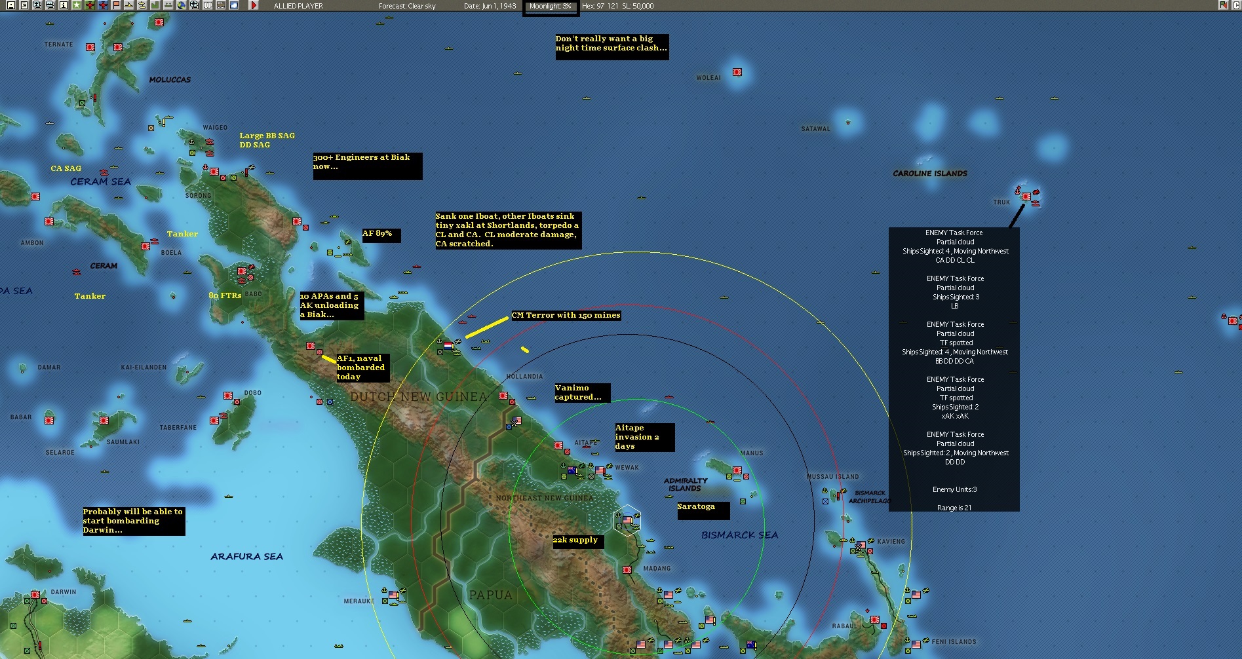1242x659 pixels.
Task: Open the information 'i' toolbar icon
Action: point(64,5)
